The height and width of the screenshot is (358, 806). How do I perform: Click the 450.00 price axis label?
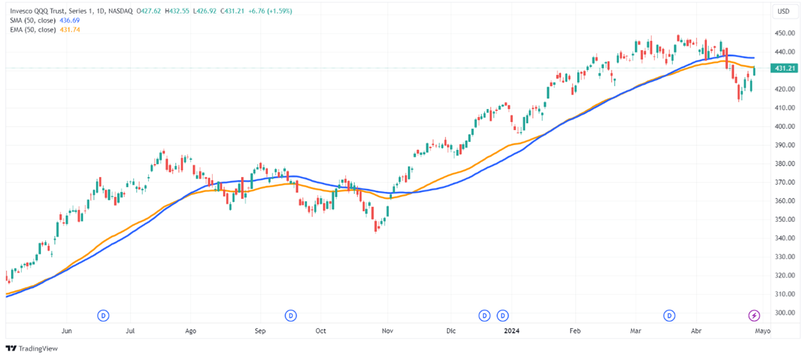pos(785,33)
